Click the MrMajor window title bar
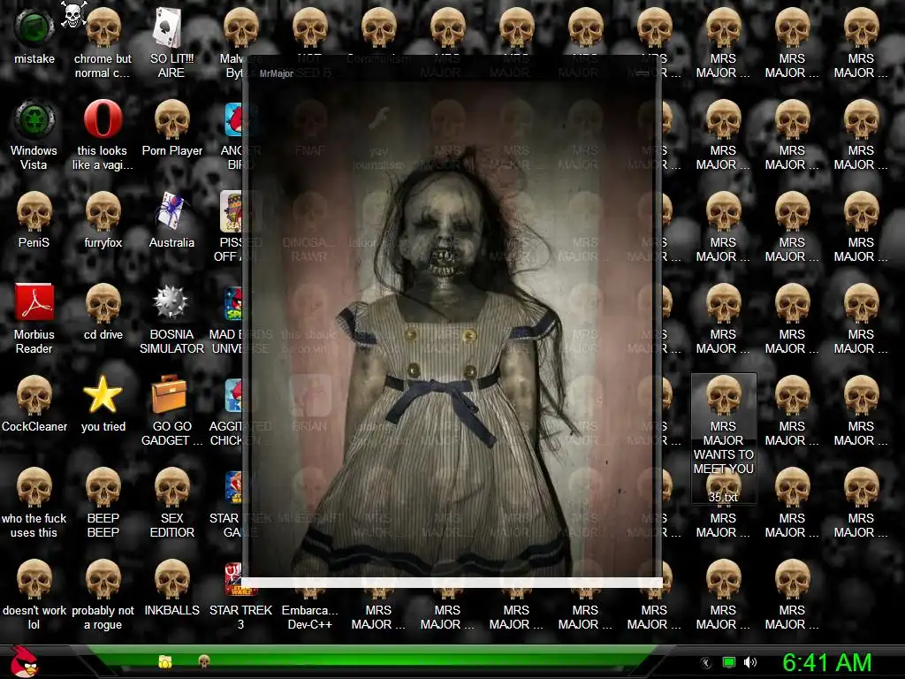 point(452,72)
